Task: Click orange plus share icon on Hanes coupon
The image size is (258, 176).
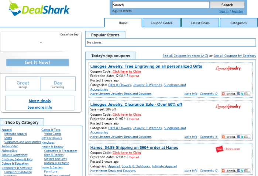Action: click(223, 170)
